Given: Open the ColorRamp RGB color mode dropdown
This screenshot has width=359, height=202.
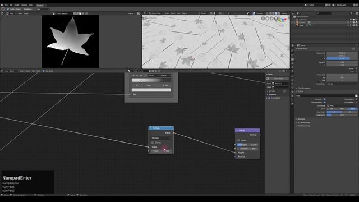Looking at the screenshot, I should [154, 76].
